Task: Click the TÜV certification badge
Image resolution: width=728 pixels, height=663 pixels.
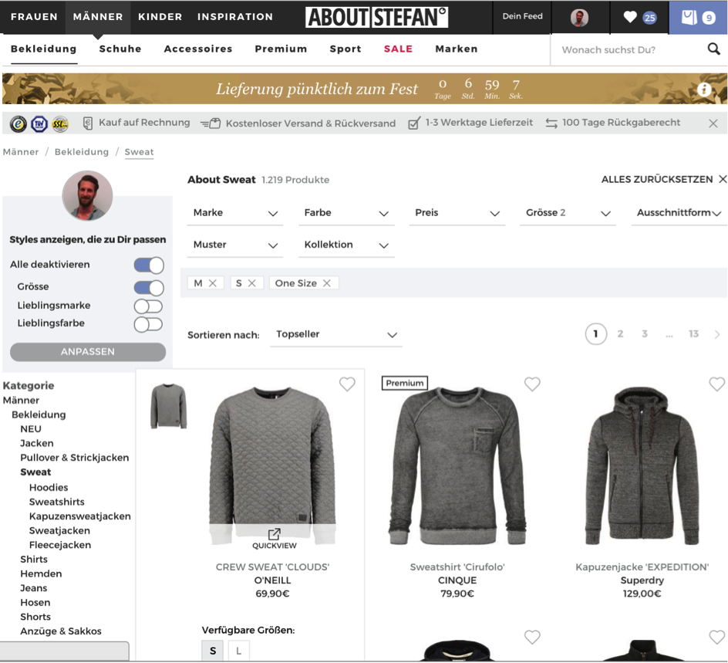Action: (x=39, y=124)
